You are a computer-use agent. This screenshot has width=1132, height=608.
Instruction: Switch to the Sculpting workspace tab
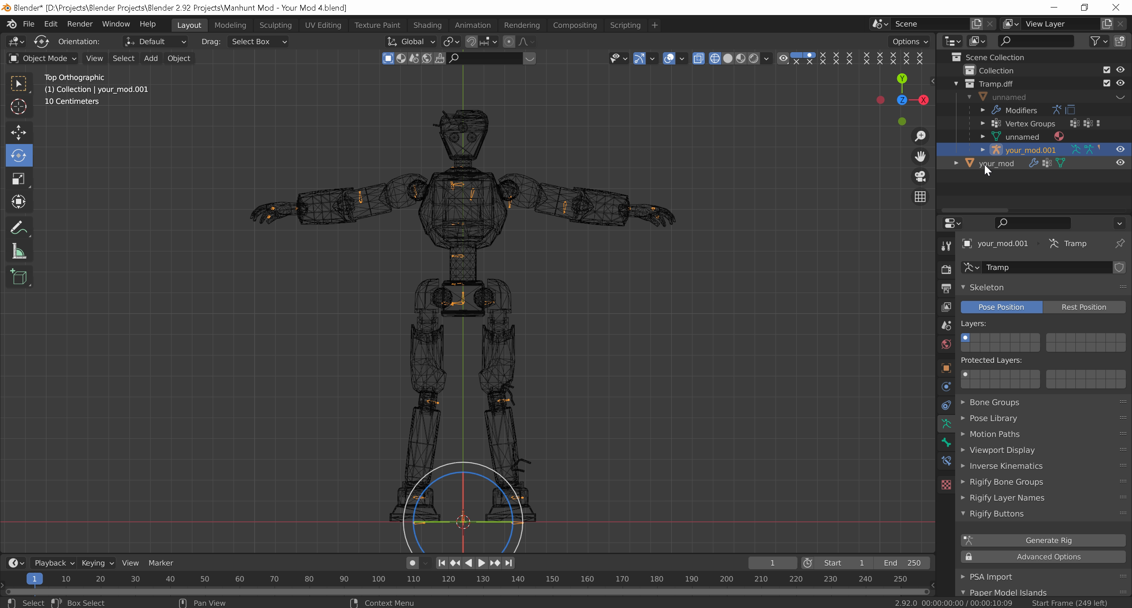point(275,25)
